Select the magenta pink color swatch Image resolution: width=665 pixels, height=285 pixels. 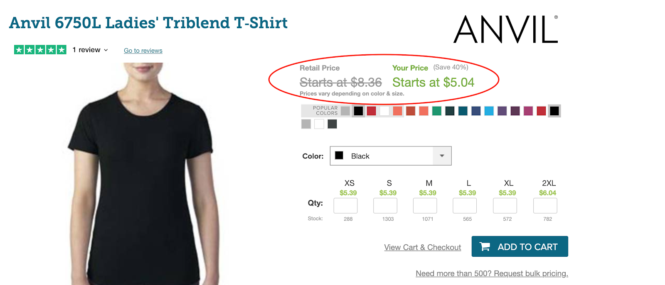click(528, 111)
